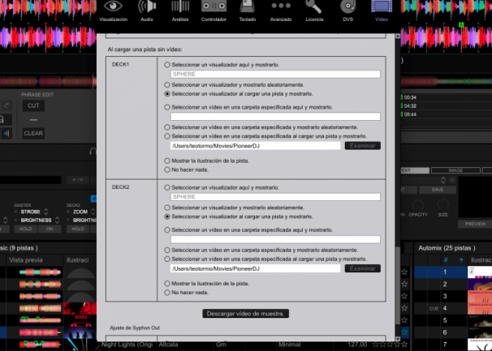DECK1: show folder video randomly

click(x=167, y=127)
